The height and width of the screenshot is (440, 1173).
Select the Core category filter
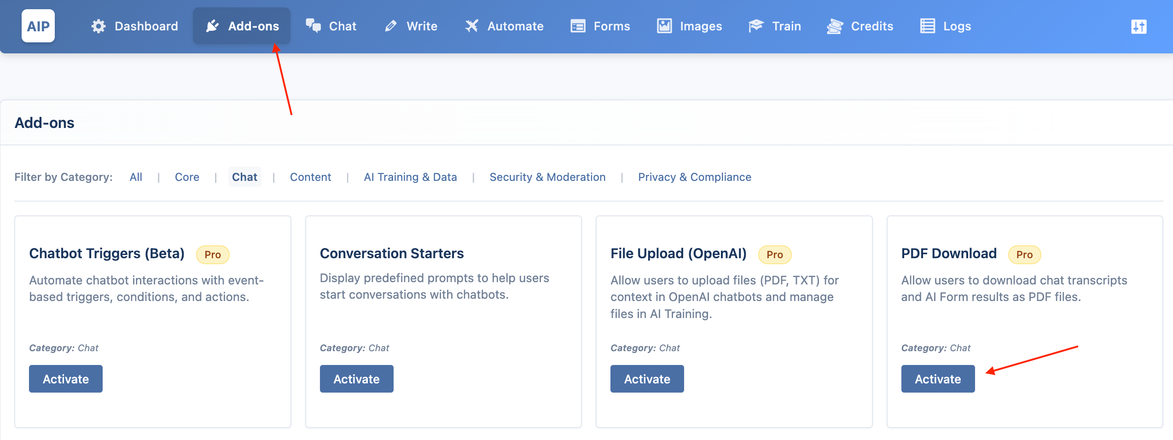click(187, 177)
